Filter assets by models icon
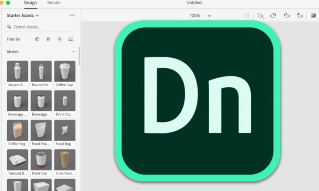The width and height of the screenshot is (319, 191). (37, 39)
